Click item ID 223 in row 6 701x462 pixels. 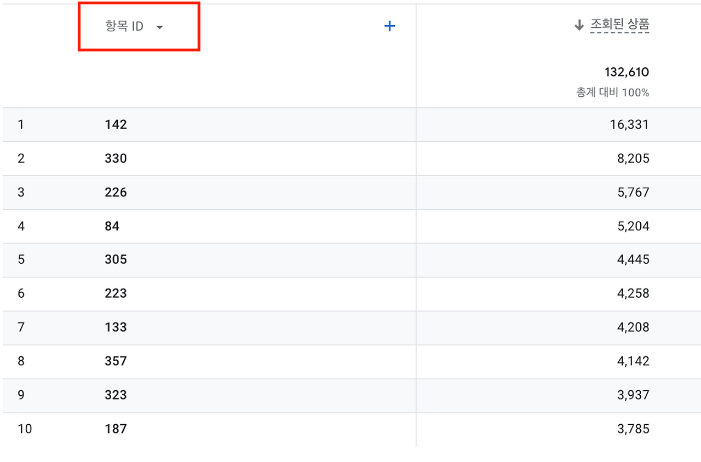116,293
